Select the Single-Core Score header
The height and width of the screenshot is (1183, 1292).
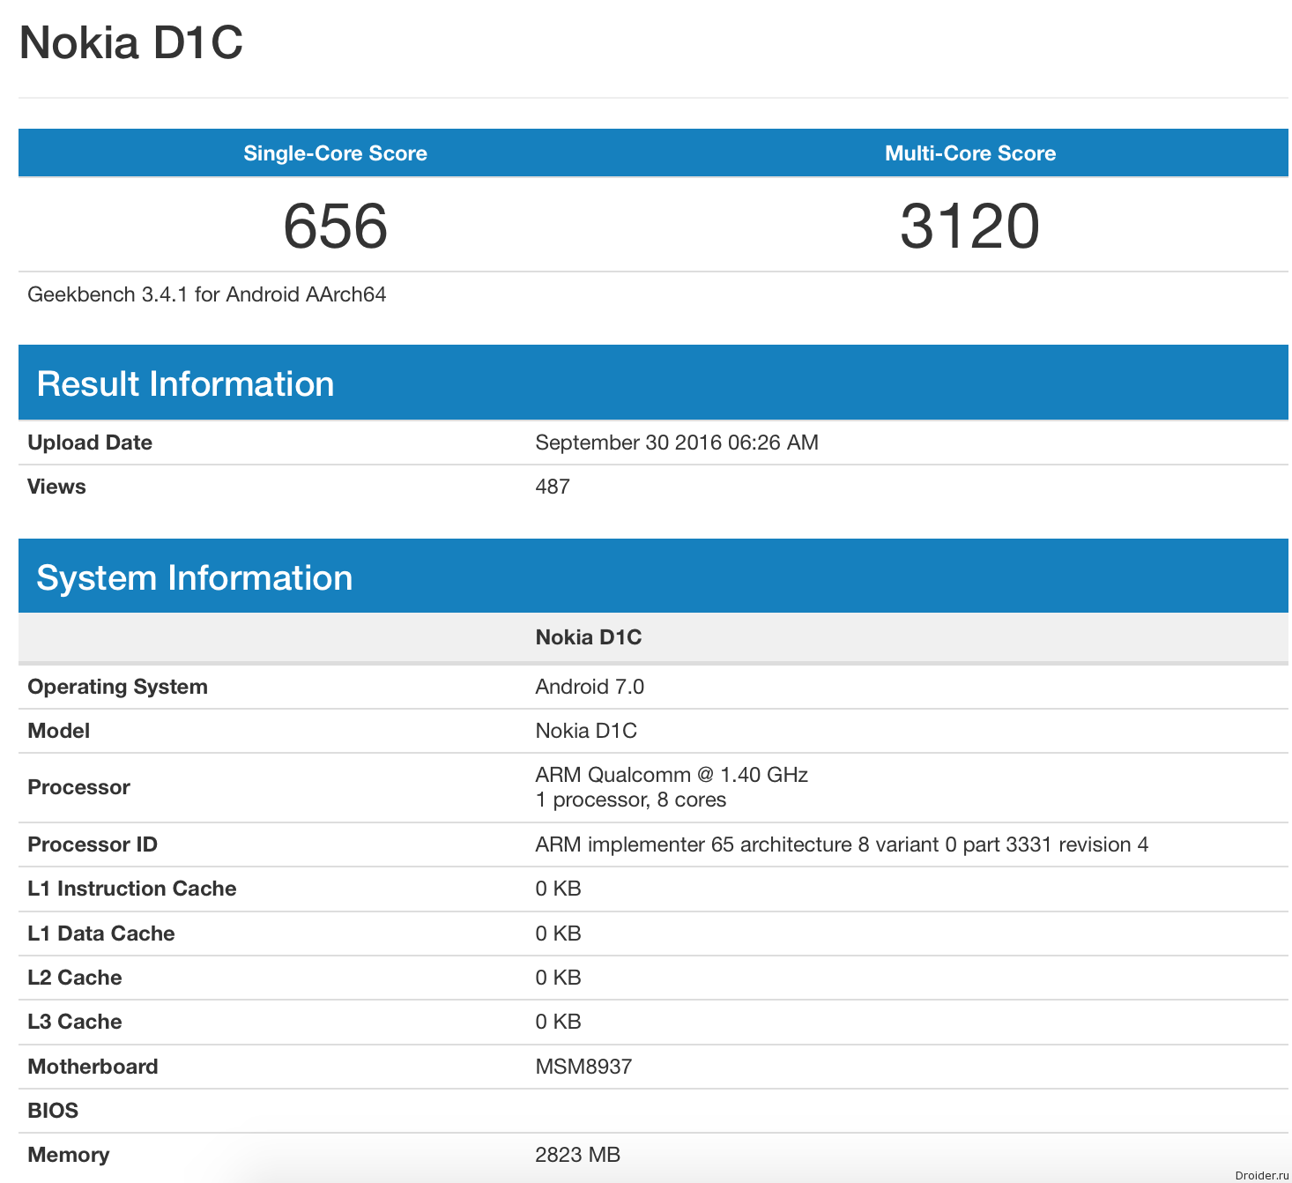[x=335, y=153]
